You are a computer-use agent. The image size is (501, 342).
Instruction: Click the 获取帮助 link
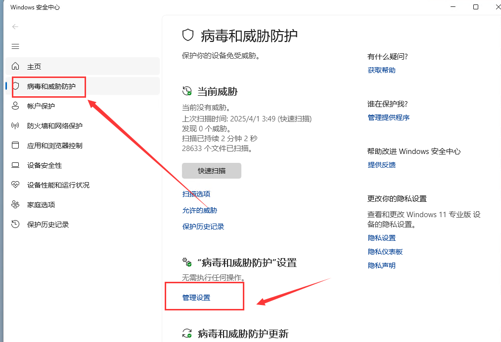click(381, 70)
